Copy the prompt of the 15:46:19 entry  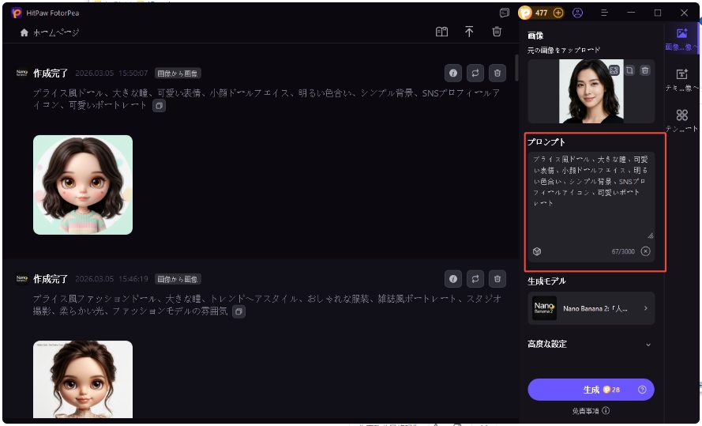click(238, 311)
